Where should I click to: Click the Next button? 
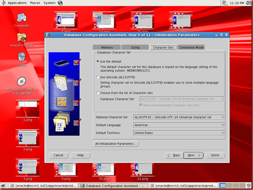(x=193, y=155)
